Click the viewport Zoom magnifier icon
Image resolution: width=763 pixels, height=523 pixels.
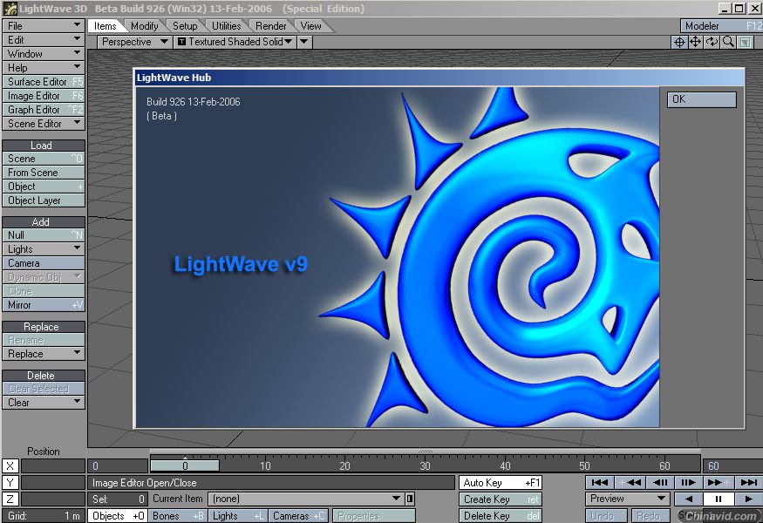[x=728, y=43]
